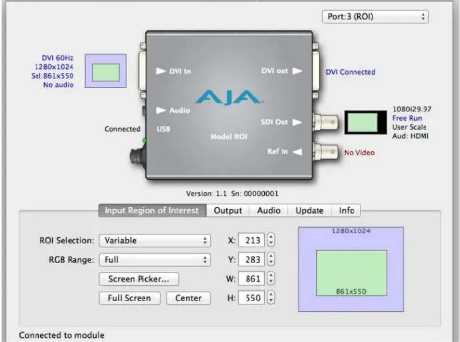Click the DVI out arrow icon
Viewport: 460px width, 342px height.
pyautogui.click(x=297, y=71)
